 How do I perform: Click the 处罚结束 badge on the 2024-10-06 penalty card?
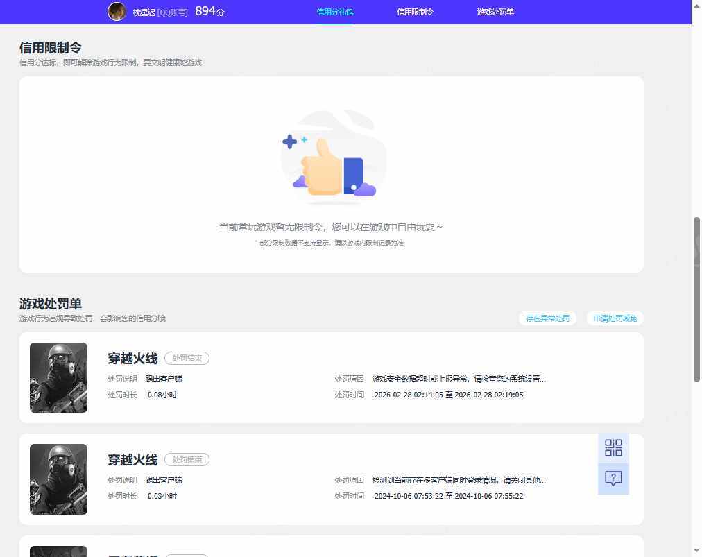[x=187, y=459]
